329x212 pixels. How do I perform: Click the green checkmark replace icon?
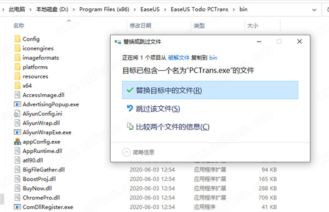pyautogui.click(x=130, y=90)
